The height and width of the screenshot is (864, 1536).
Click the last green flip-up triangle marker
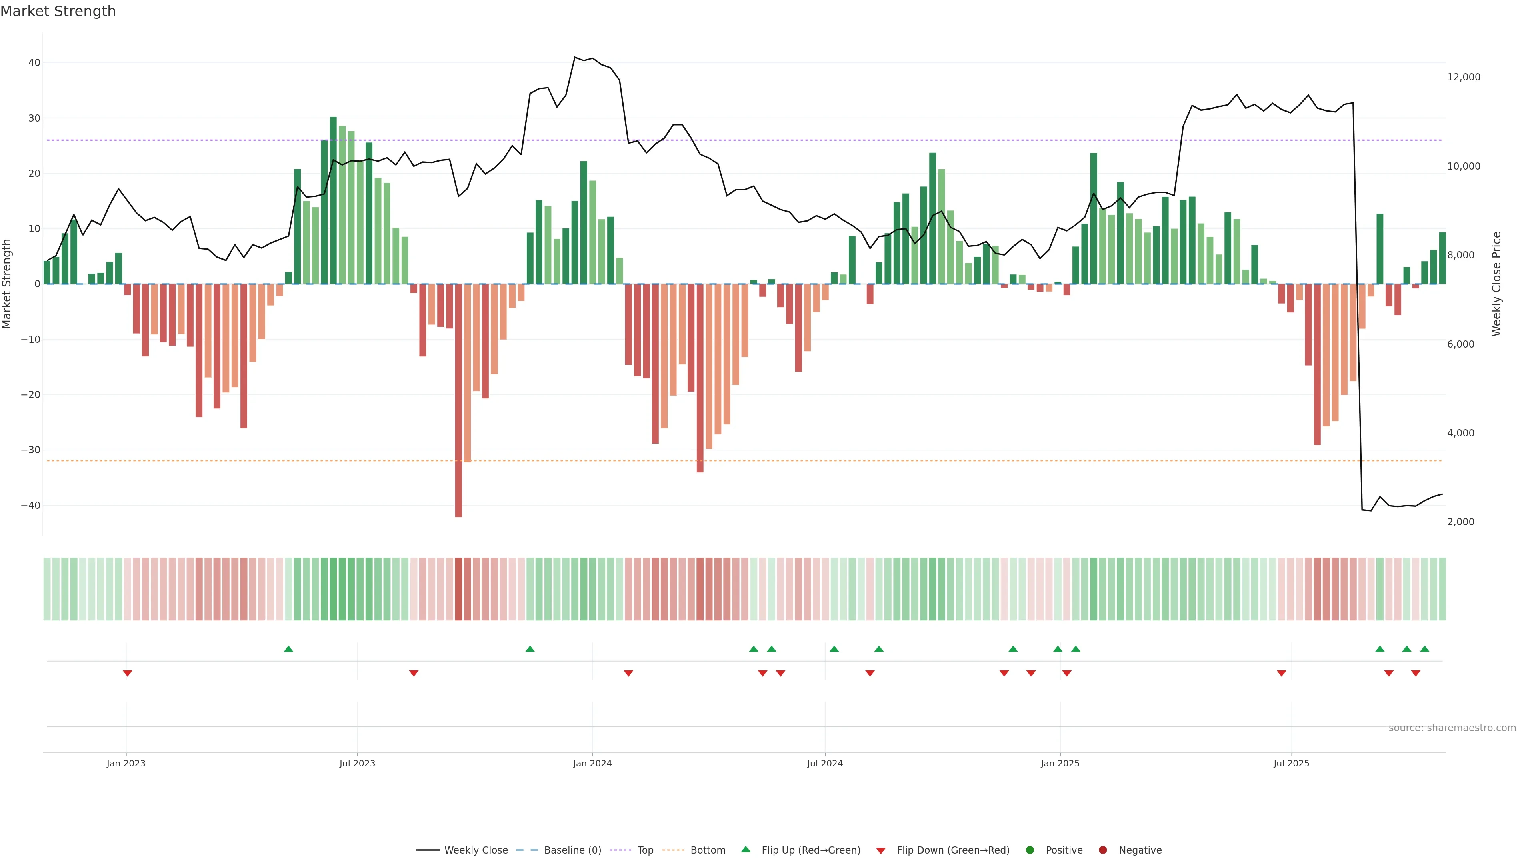point(1424,649)
